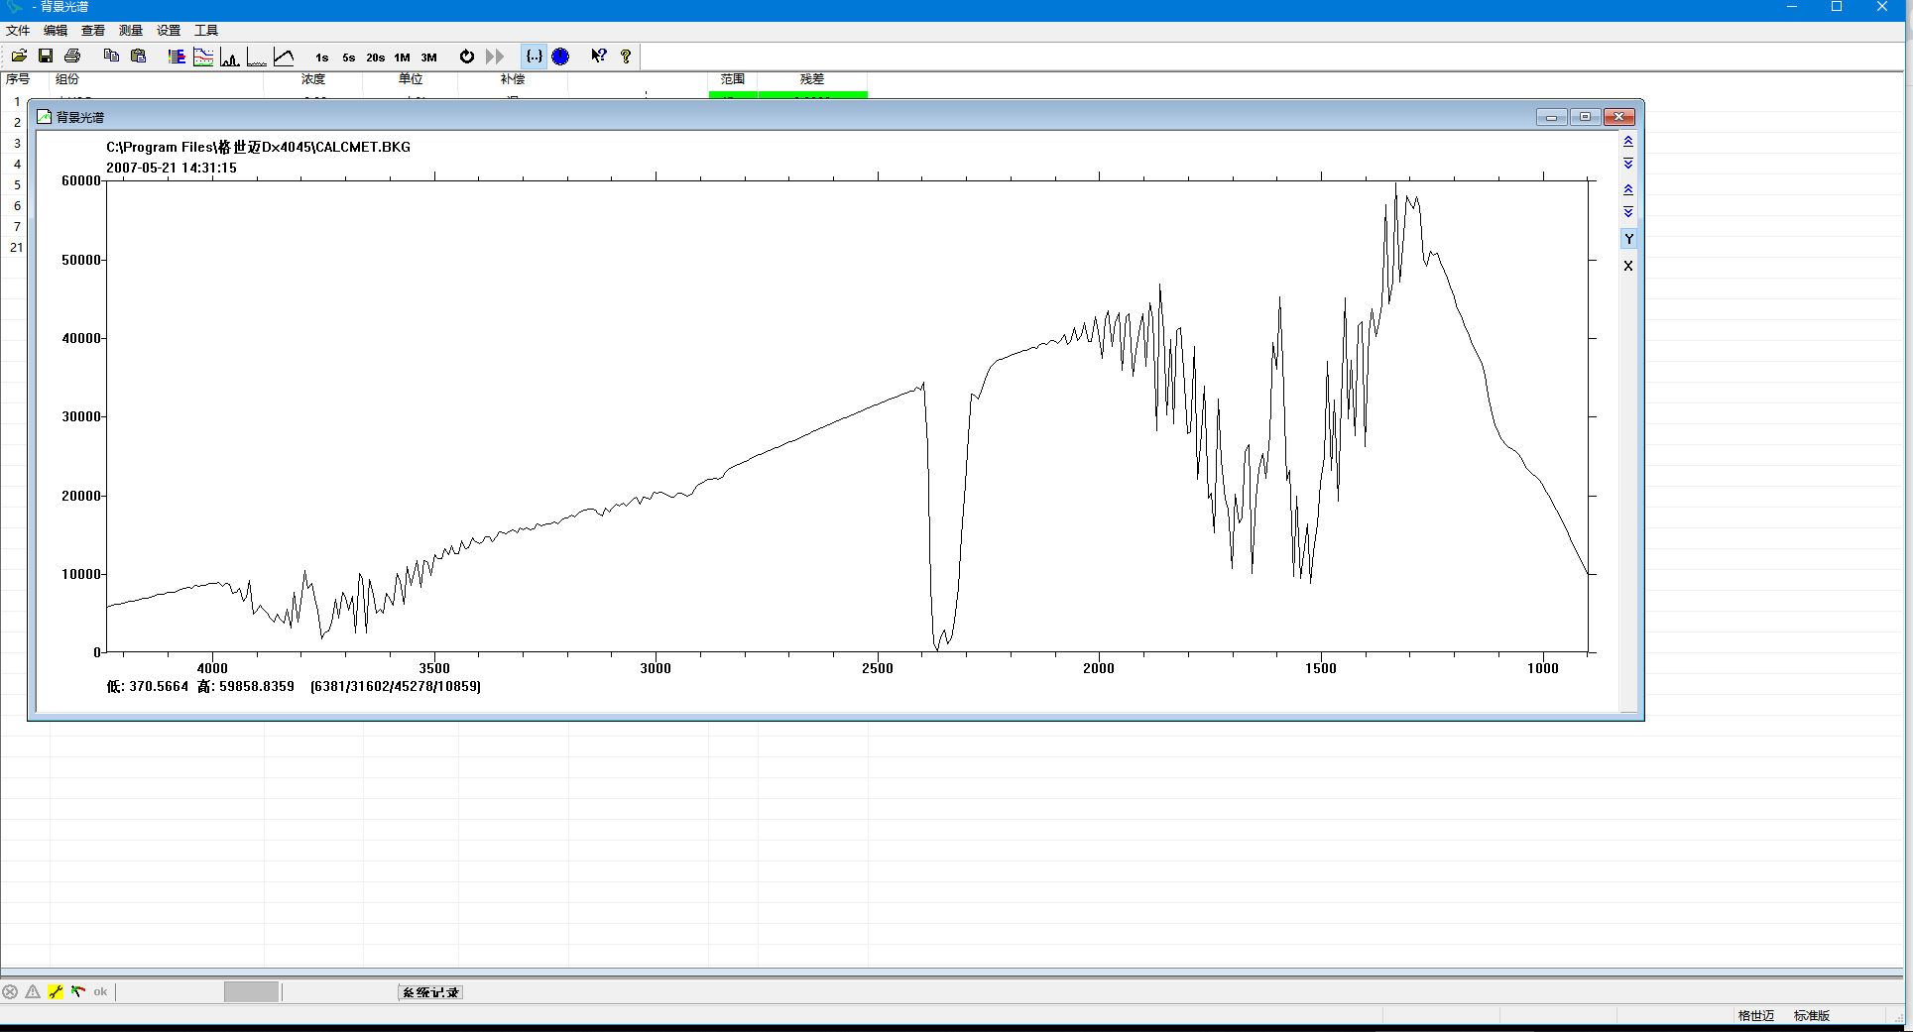Click the 格世迈 status bar label
1913x1032 pixels.
pos(1755,1016)
